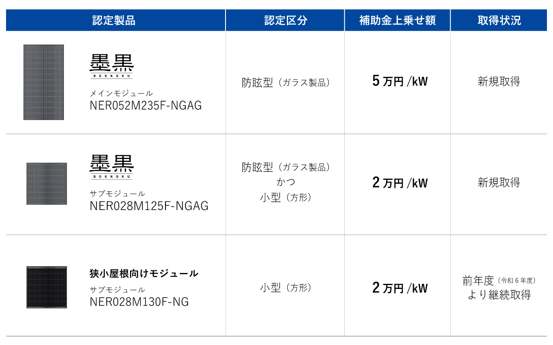Click the BOKKOKU logo above NER028M125F-NGAG
553x345 pixels.
111,167
